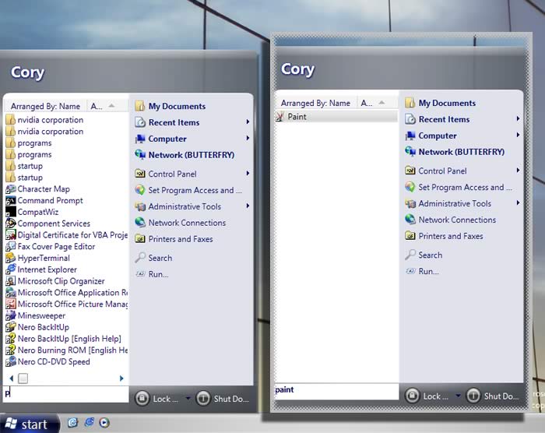The image size is (545, 433).
Task: Start Minesweeper from its icon
Action: click(11, 315)
